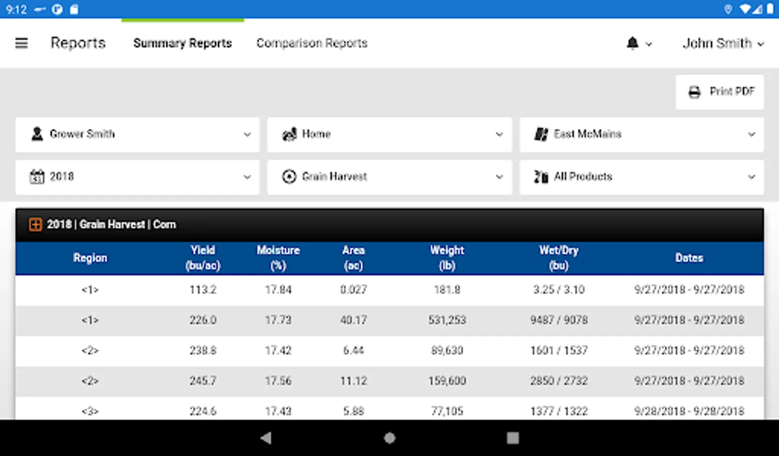
Task: Tap the Android recent apps button
Action: click(513, 438)
